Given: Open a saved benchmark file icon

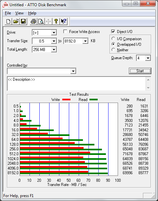Looking at the screenshot, I should 16,21.
